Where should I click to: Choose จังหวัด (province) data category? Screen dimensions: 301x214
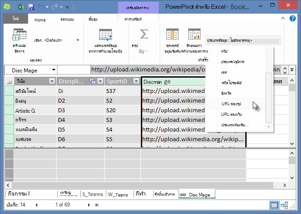(x=226, y=93)
